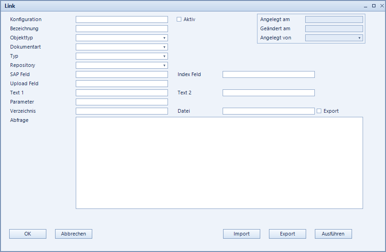The width and height of the screenshot is (386, 252).
Task: Expand the Angelegt von dropdown
Action: pyautogui.click(x=359, y=38)
